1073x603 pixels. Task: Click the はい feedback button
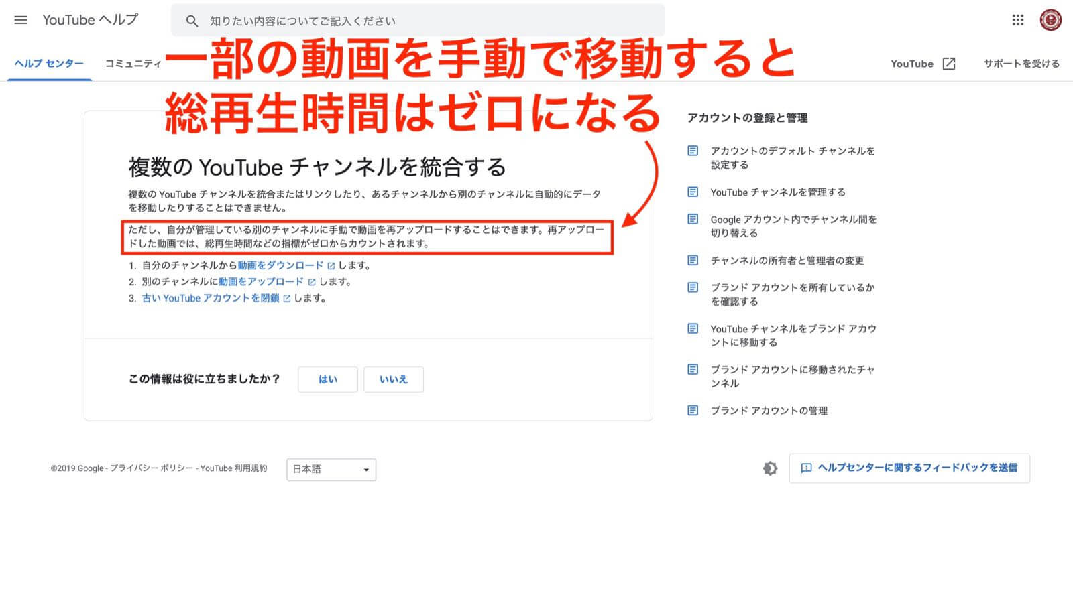[328, 379]
